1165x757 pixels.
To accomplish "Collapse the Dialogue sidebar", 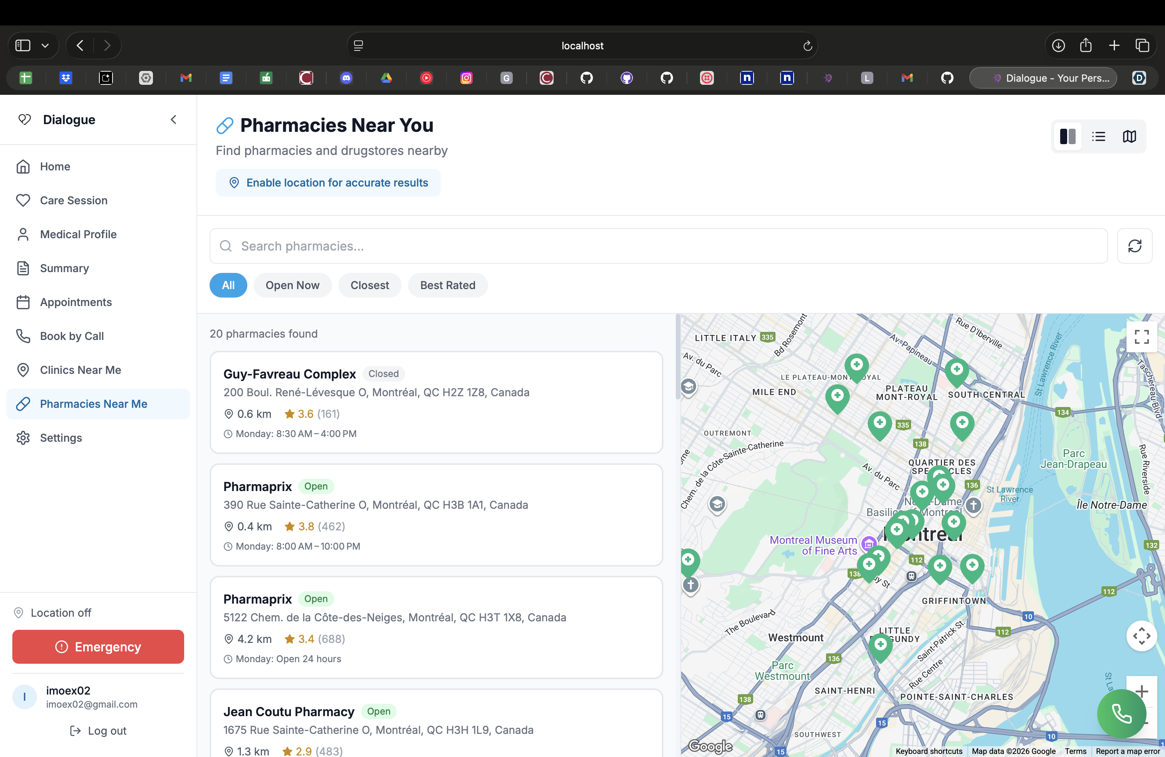I will [173, 119].
